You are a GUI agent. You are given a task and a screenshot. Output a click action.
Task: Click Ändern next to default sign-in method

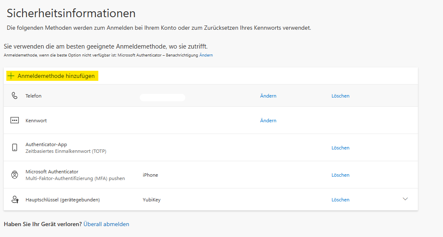click(x=206, y=55)
